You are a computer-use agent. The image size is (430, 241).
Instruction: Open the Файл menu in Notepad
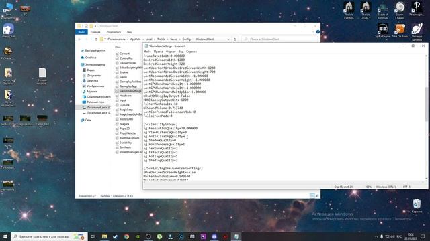coord(147,52)
